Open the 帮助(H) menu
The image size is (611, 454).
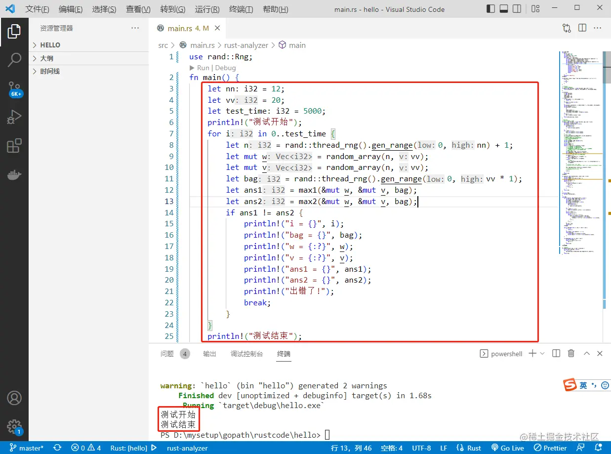click(276, 9)
